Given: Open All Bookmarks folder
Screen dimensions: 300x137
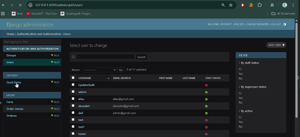Looking at the screenshot, I should tap(283, 13).
